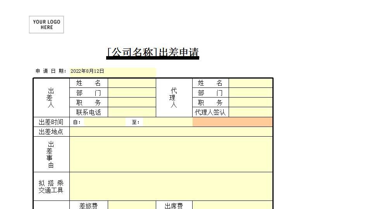The height and width of the screenshot is (209, 372).
Task: Click the 代理人 部门 yellow input cell
Action: coord(251,93)
